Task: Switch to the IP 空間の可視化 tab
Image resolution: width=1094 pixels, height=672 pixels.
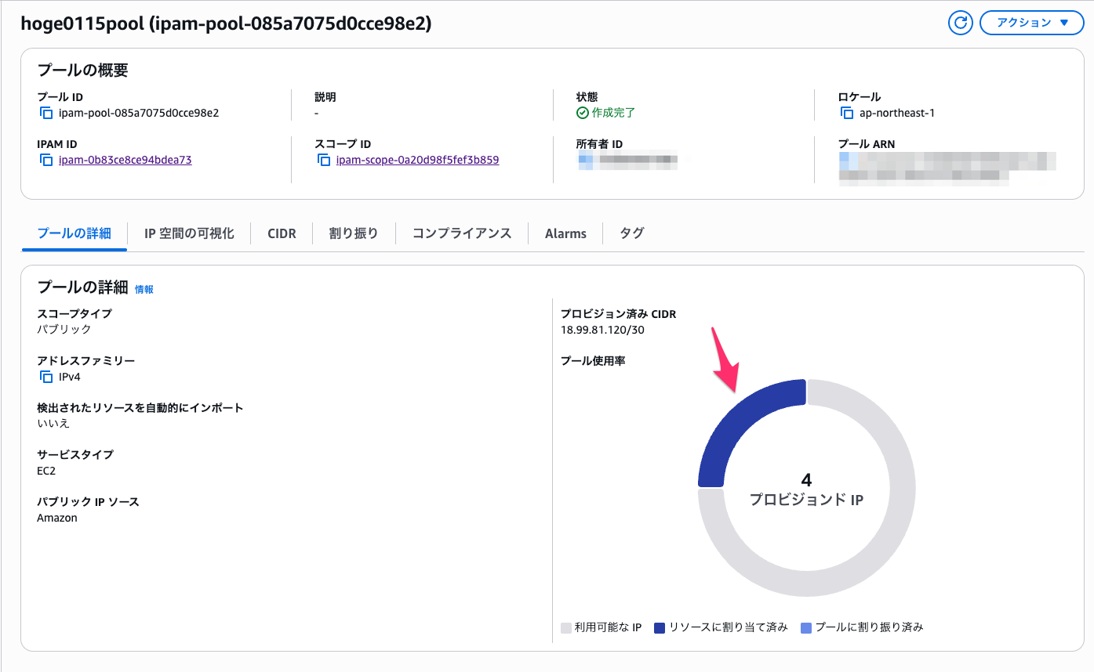Action: click(189, 233)
